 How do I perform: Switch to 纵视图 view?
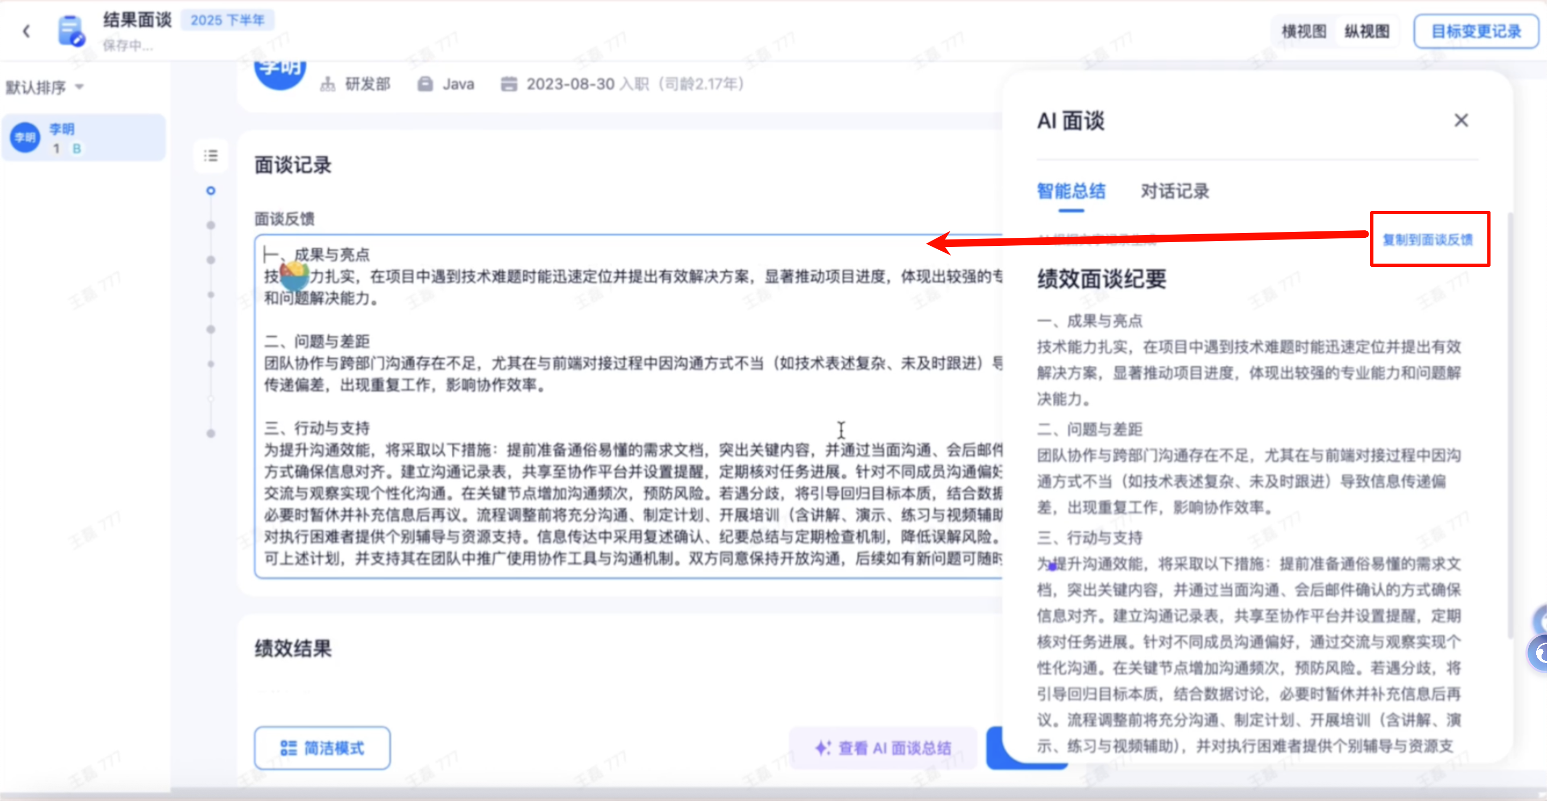pos(1366,31)
